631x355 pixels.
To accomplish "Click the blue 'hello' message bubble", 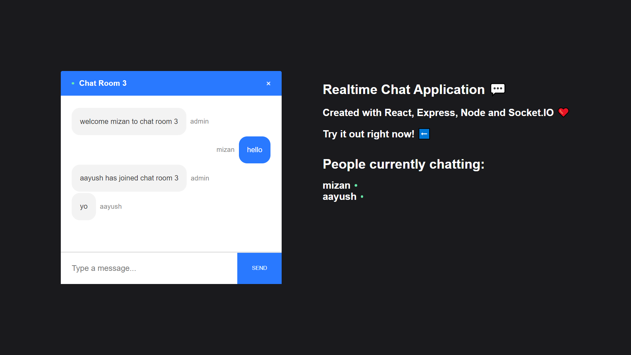I will point(254,150).
